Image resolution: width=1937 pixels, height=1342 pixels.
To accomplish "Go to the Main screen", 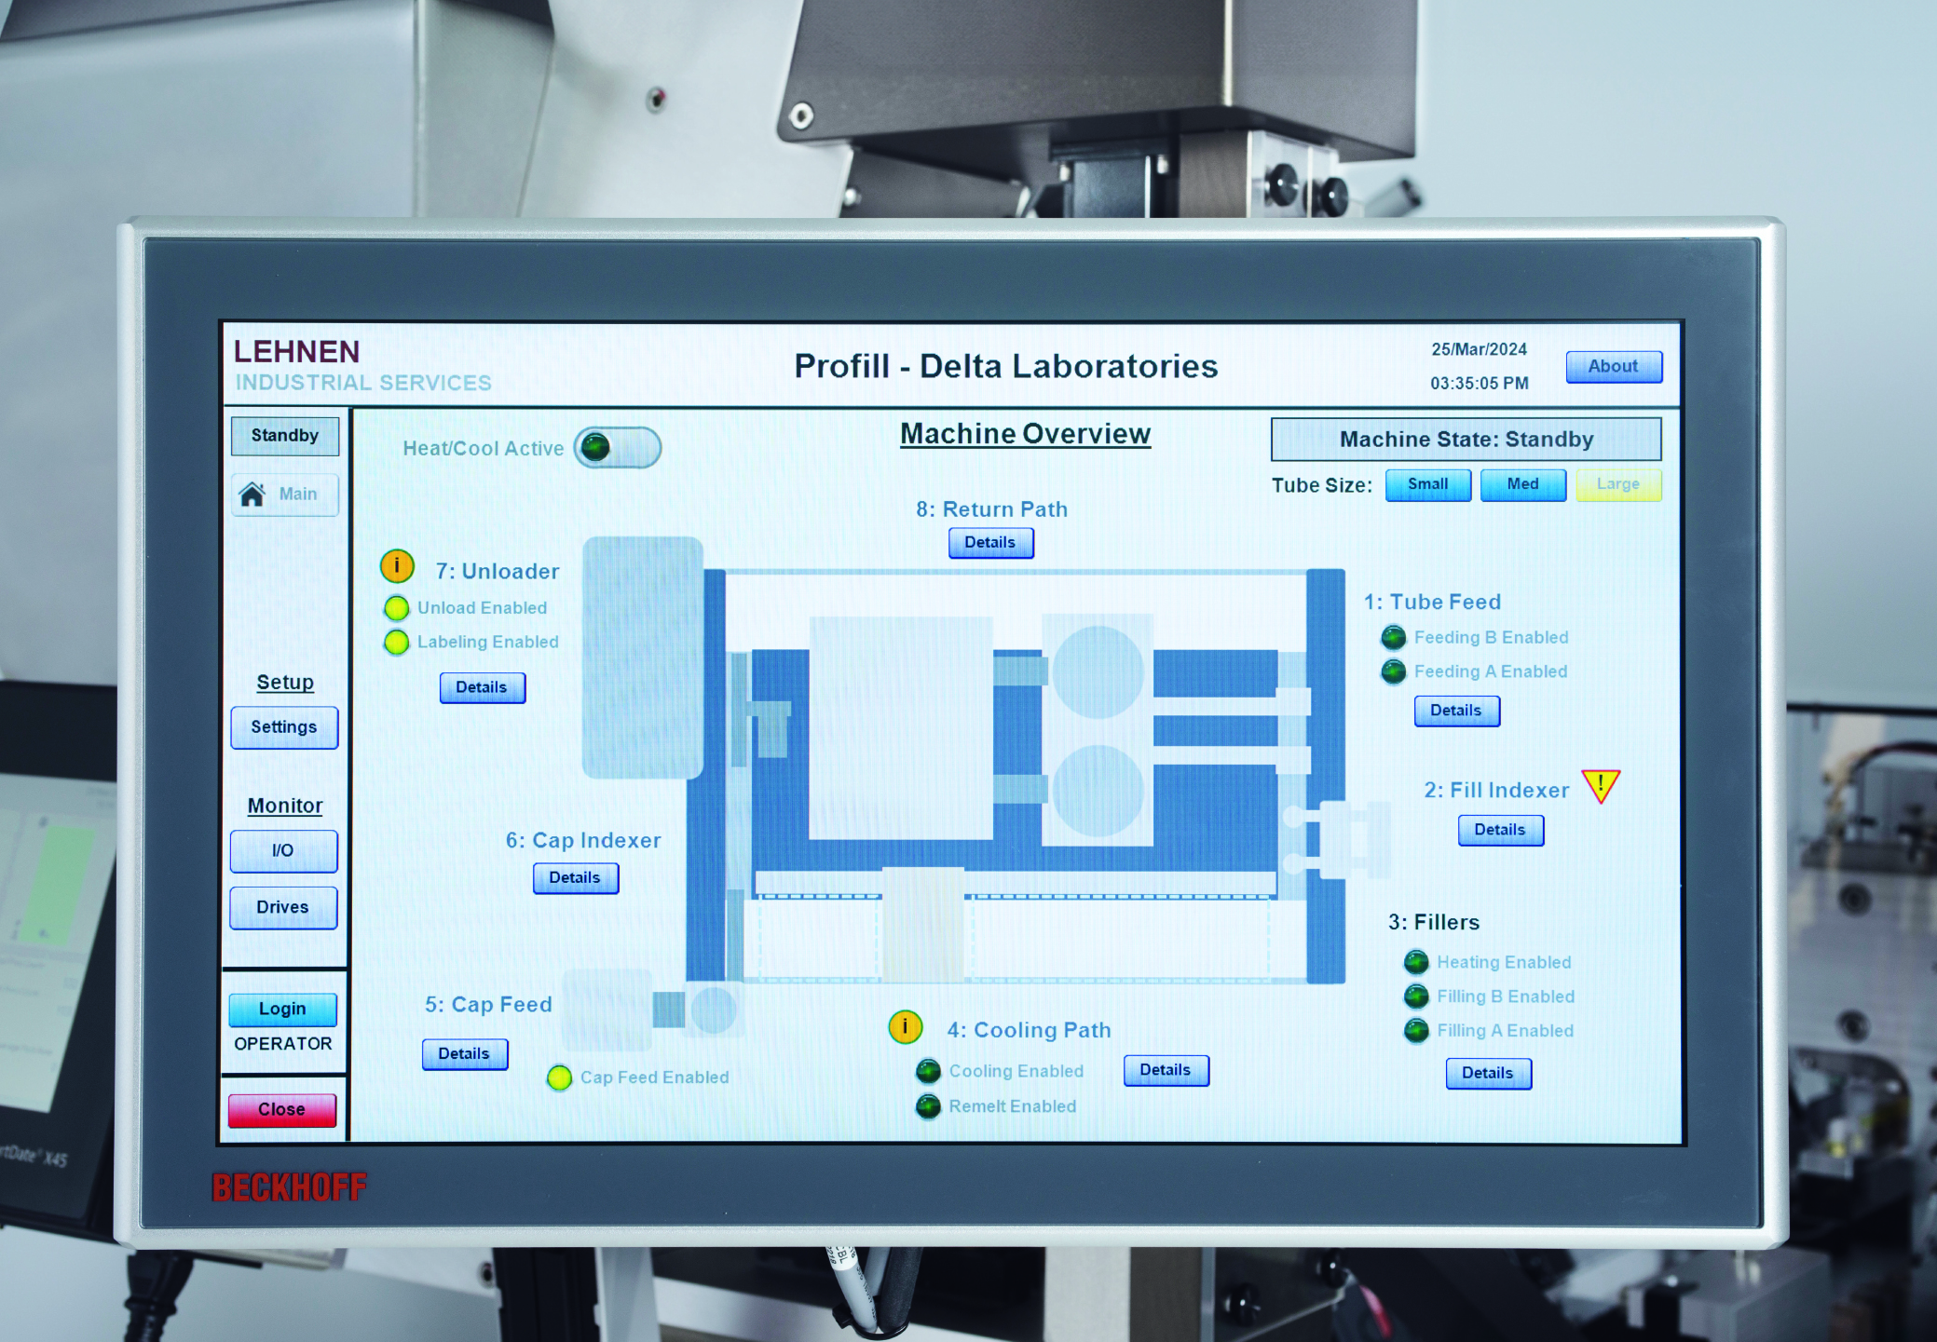I will click(x=285, y=494).
